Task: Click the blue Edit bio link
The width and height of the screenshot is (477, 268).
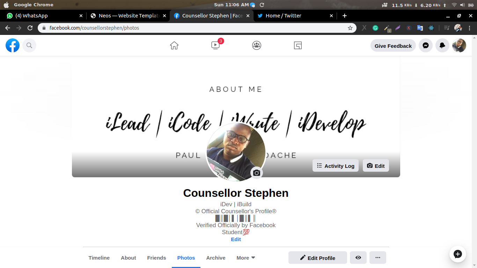Action: click(236, 239)
